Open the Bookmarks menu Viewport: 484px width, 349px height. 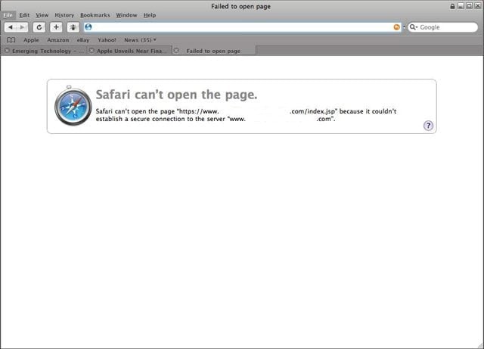(x=95, y=15)
